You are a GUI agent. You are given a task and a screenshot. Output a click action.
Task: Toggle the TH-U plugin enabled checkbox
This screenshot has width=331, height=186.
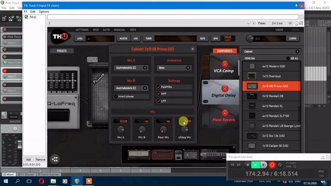(26, 17)
